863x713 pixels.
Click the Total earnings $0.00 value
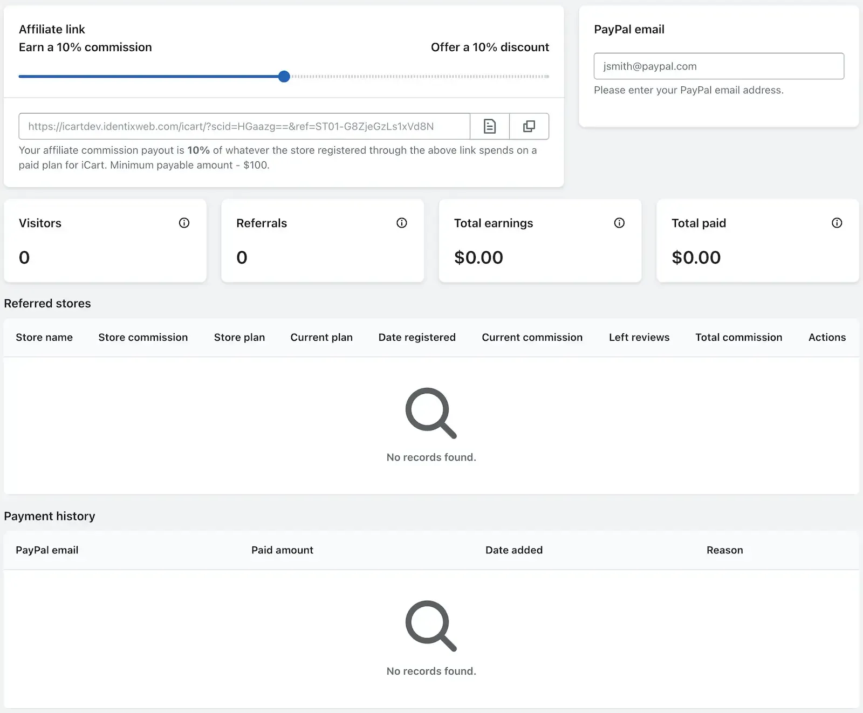[478, 257]
